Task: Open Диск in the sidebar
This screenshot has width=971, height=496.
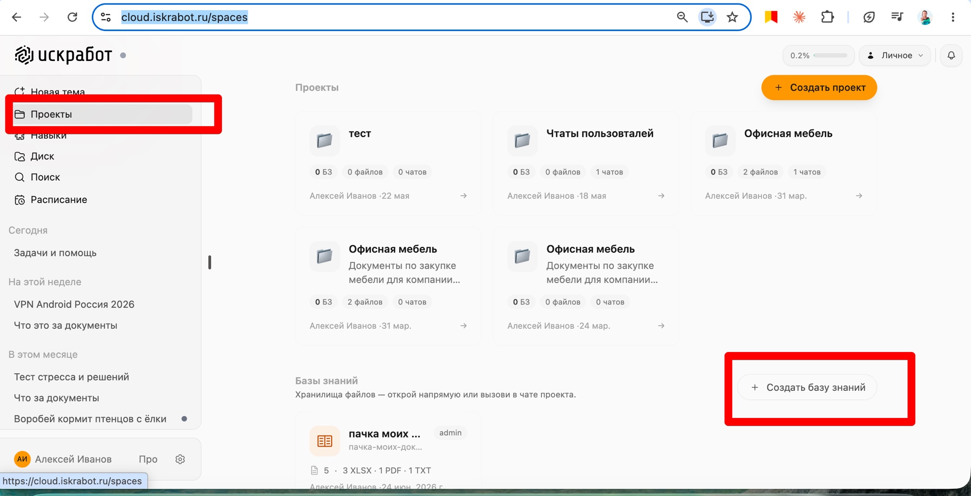Action: [x=42, y=156]
